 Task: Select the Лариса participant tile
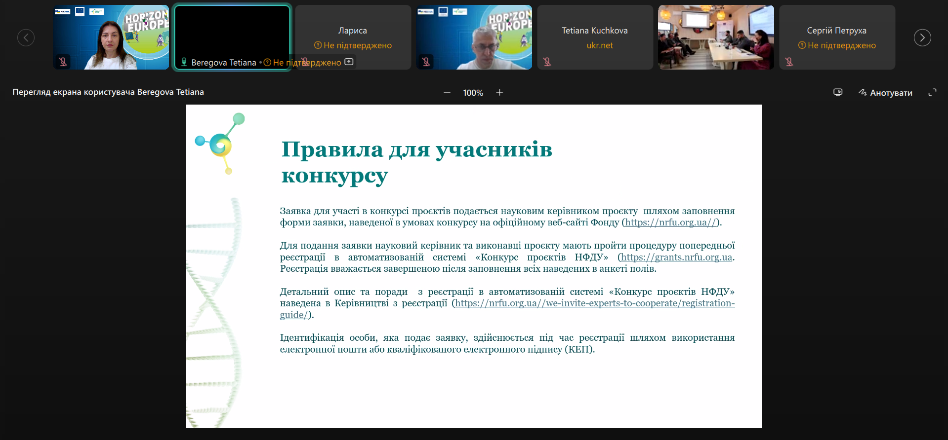[x=353, y=37]
